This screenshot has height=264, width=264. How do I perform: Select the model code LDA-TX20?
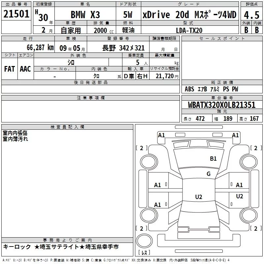(x=189, y=30)
